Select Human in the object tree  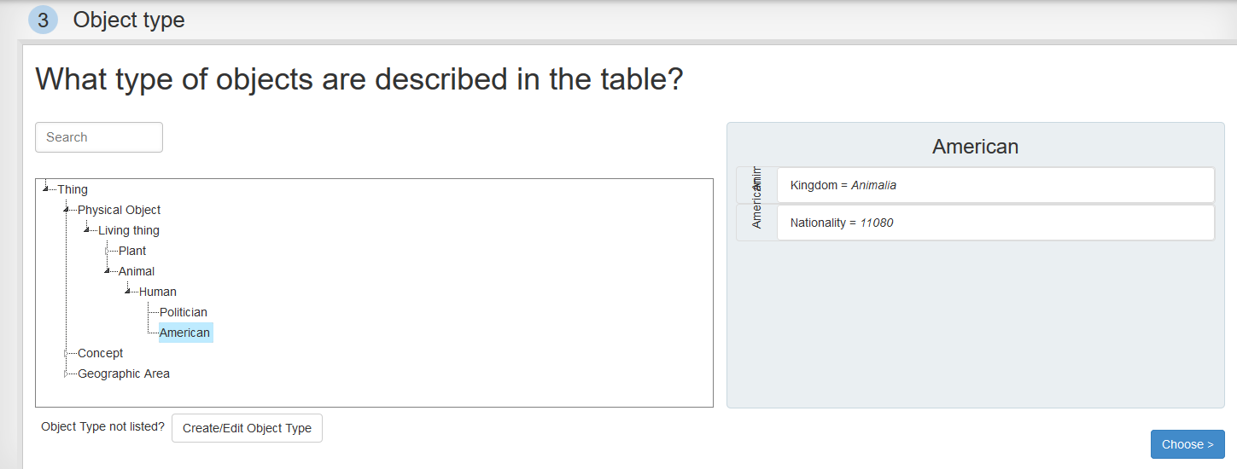158,292
